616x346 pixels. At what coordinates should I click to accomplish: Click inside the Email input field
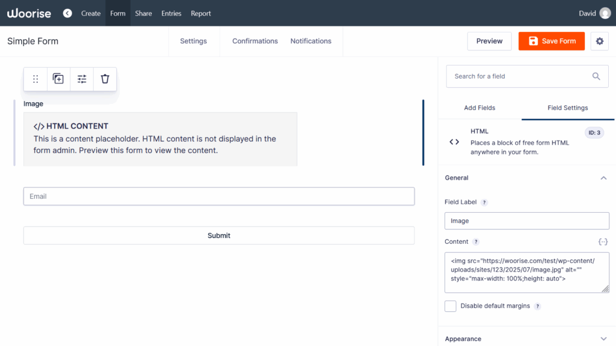pyautogui.click(x=218, y=196)
